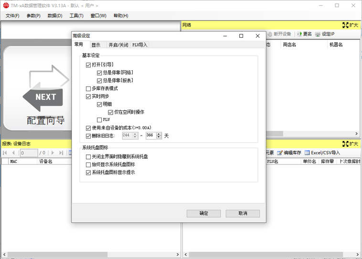Click the Stock quantity (库存量) column header
Viewport: 362px width, 259px height.
(x=328, y=161)
